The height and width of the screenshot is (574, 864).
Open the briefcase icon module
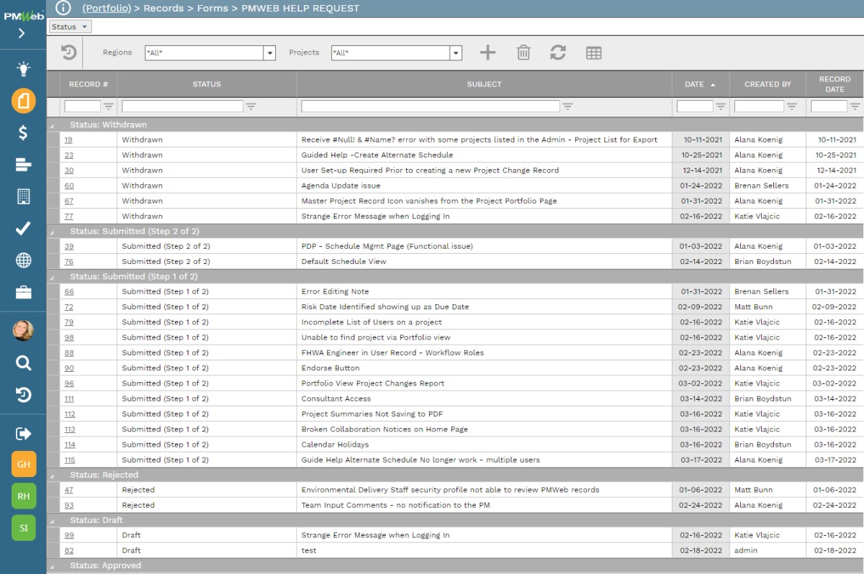point(24,291)
